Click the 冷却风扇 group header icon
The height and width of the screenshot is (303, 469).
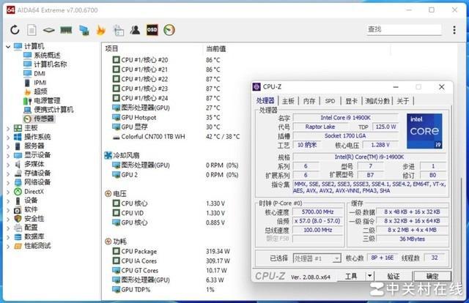coord(108,155)
